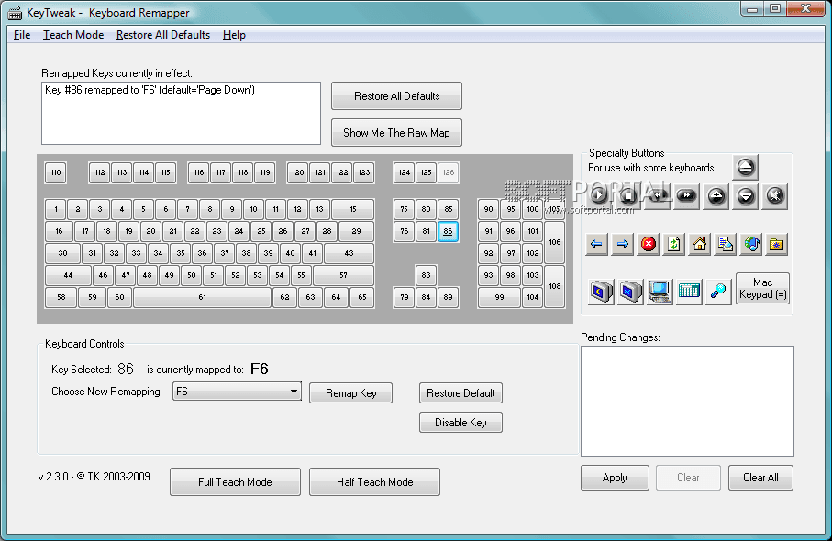Click the Eject specialty button

(x=745, y=168)
